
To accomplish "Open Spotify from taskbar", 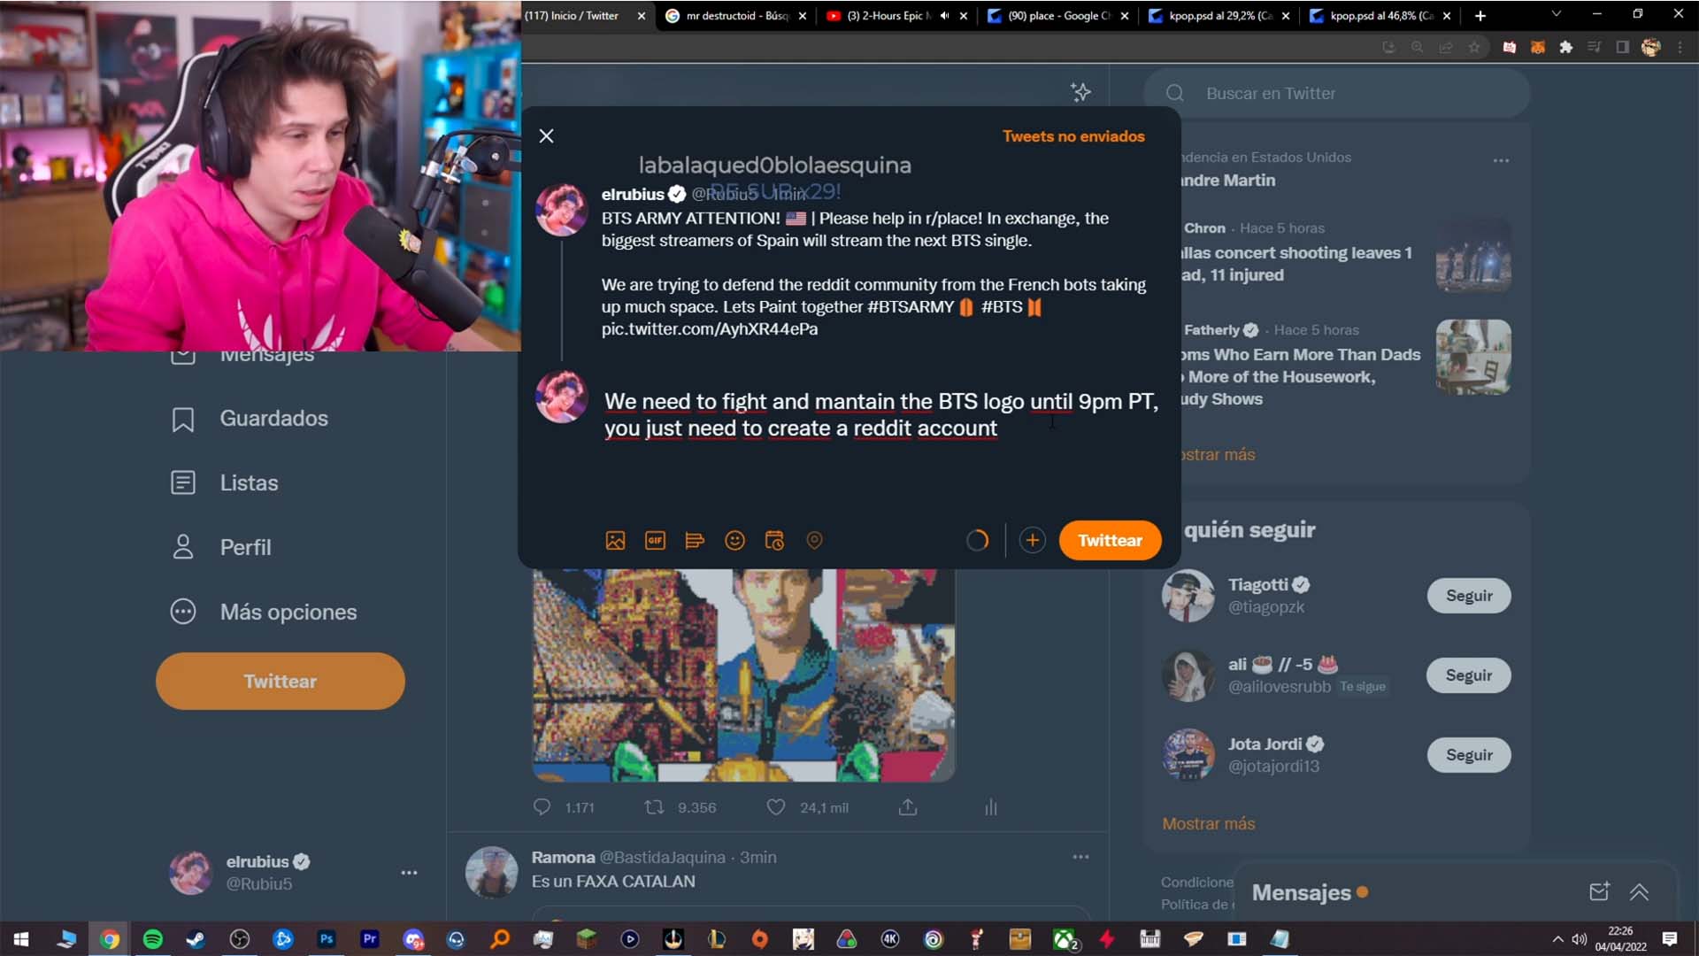I will 152,939.
